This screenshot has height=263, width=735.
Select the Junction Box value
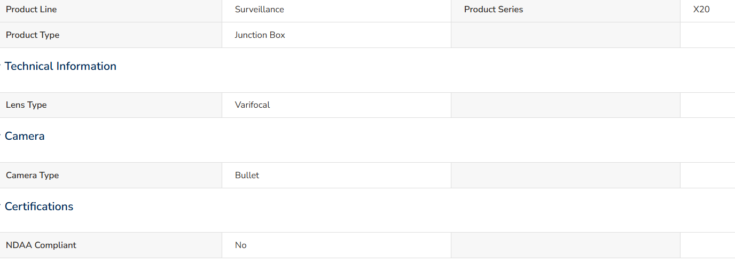click(260, 35)
